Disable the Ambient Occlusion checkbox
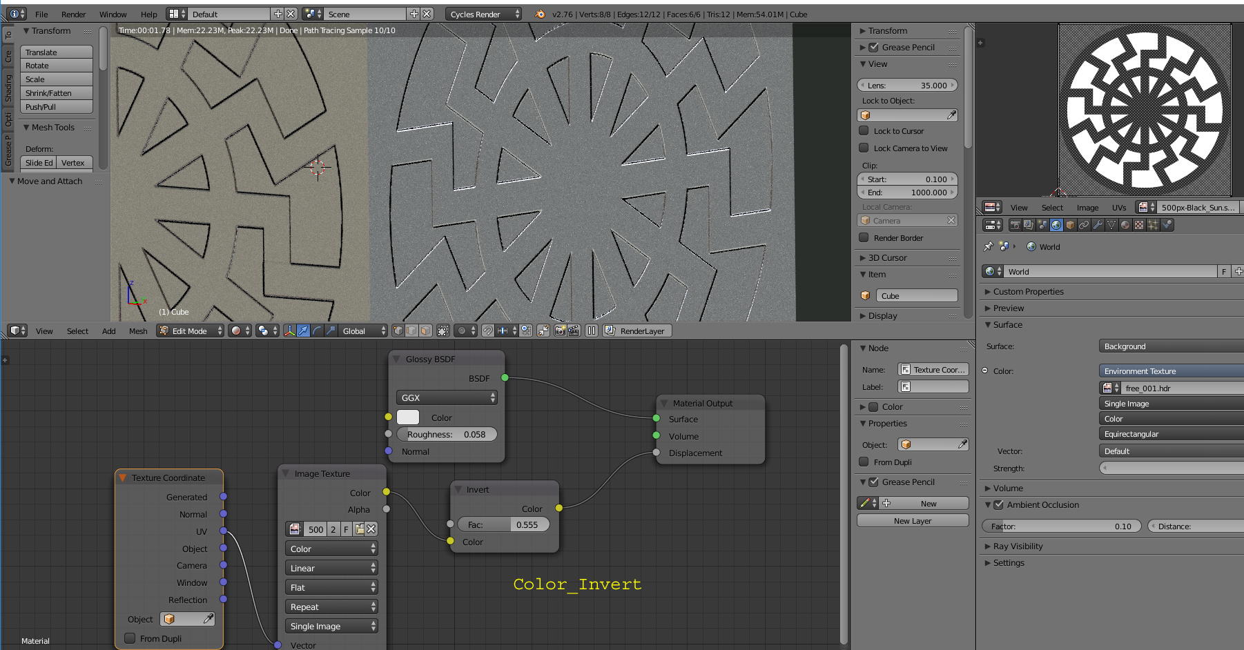 point(998,504)
